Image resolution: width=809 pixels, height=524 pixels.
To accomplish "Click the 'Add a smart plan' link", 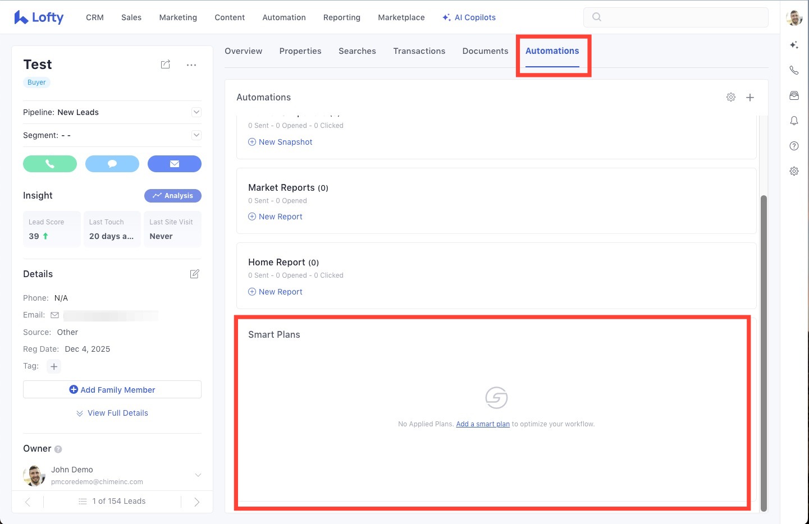I will [x=483, y=424].
